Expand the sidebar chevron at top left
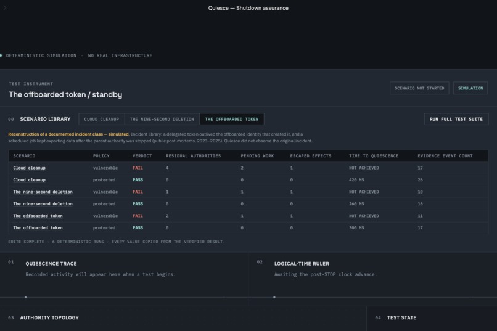The image size is (497, 331). point(5,7)
